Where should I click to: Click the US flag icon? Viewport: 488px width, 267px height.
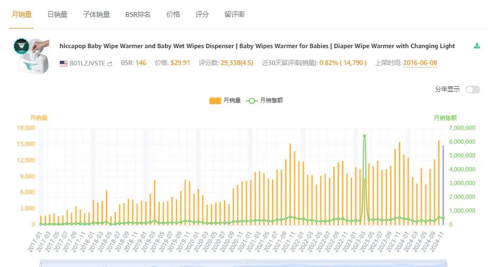(63, 63)
